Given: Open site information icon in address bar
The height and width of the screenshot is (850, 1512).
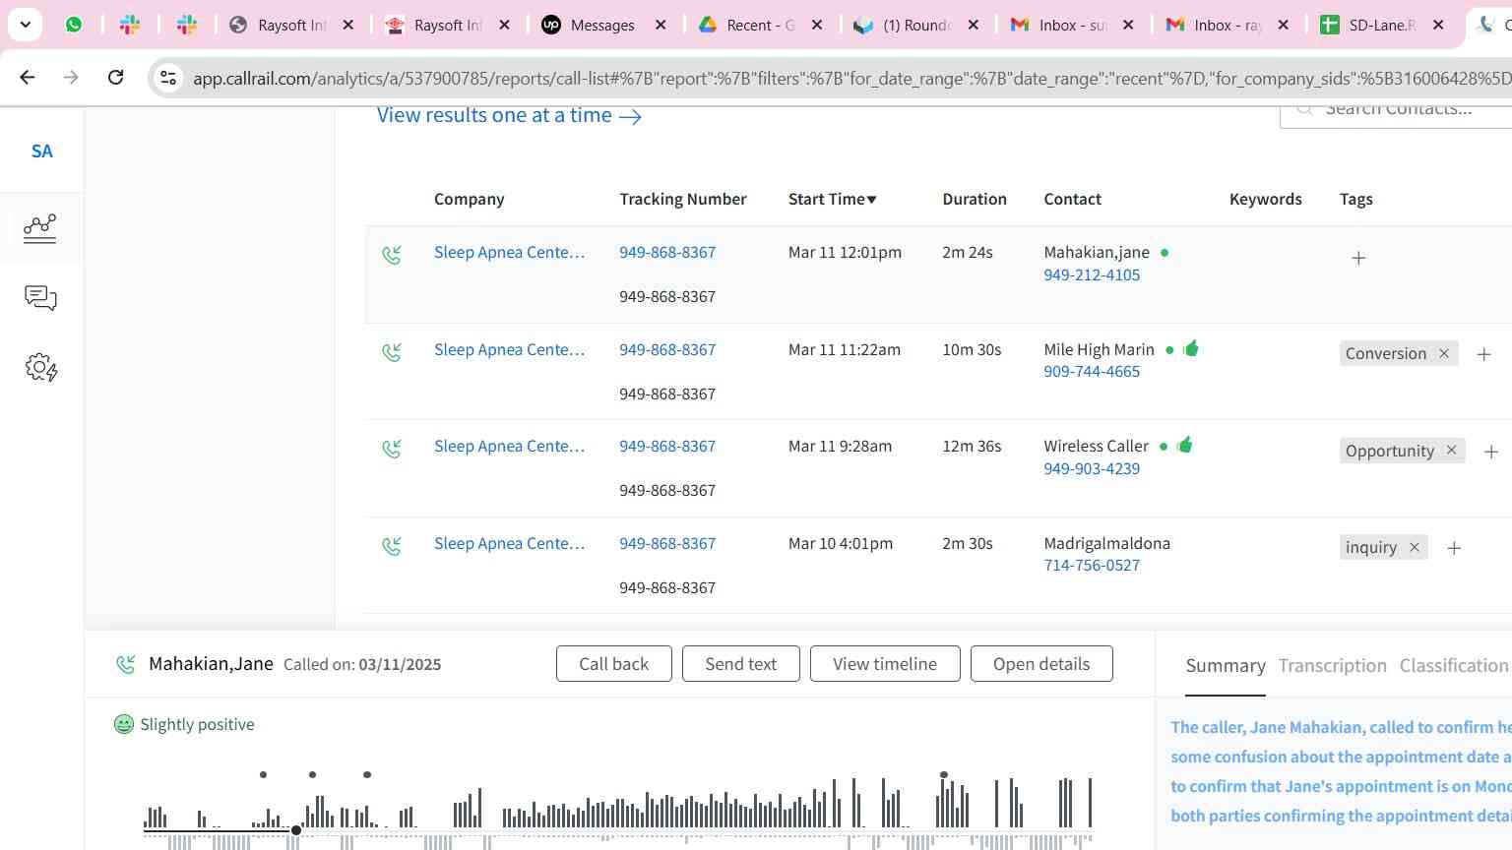Looking at the screenshot, I should coord(168,78).
